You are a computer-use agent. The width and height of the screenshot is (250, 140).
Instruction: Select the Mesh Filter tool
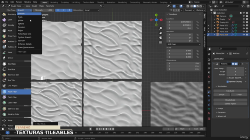point(16,92)
